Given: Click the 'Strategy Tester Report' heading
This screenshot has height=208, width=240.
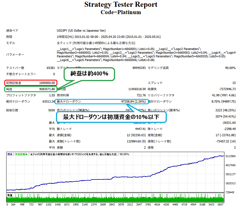Looking at the screenshot, I should click(121, 5).
